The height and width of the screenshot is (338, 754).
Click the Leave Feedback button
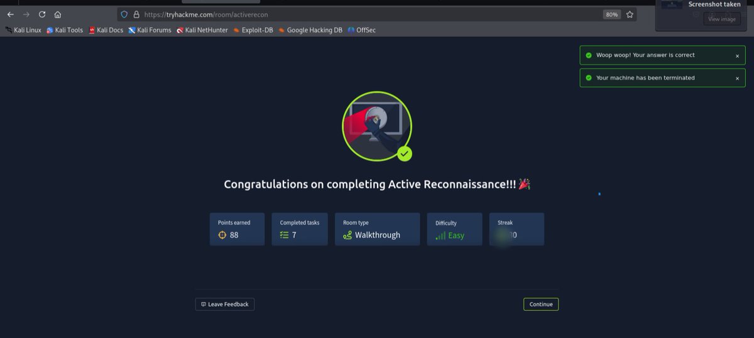[225, 304]
